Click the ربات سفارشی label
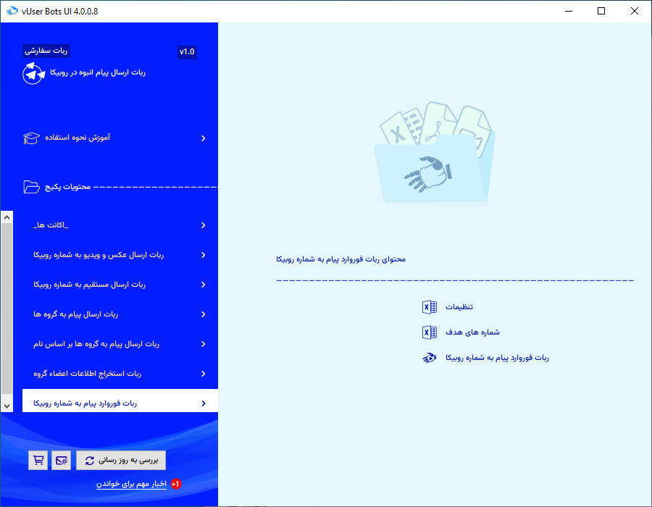The image size is (652, 507). coord(46,51)
